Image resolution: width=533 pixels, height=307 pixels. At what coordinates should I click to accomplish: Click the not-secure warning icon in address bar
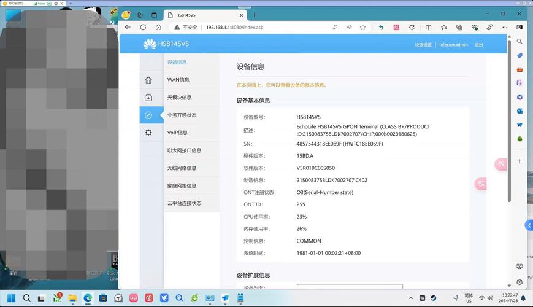point(177,27)
